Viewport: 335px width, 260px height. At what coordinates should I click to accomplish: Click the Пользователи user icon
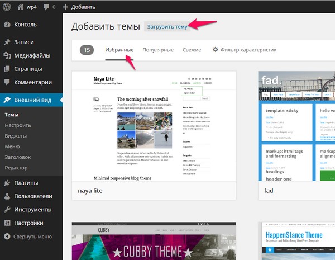click(7, 196)
